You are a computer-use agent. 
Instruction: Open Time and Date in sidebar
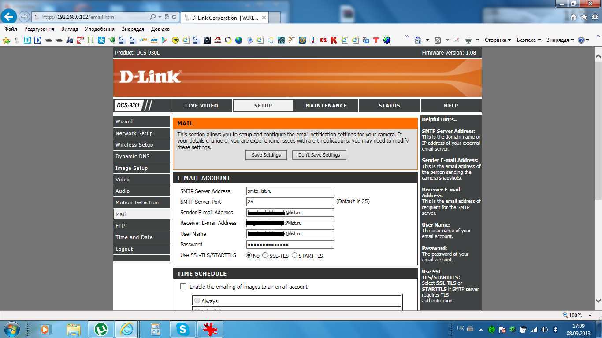[x=141, y=237]
